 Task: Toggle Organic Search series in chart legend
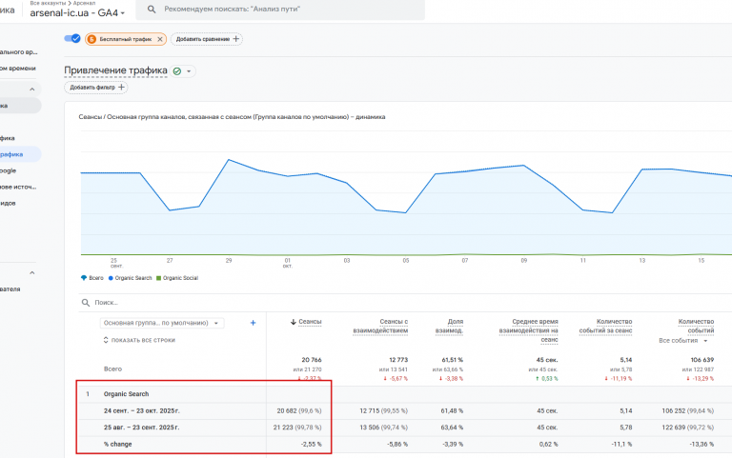[131, 278]
